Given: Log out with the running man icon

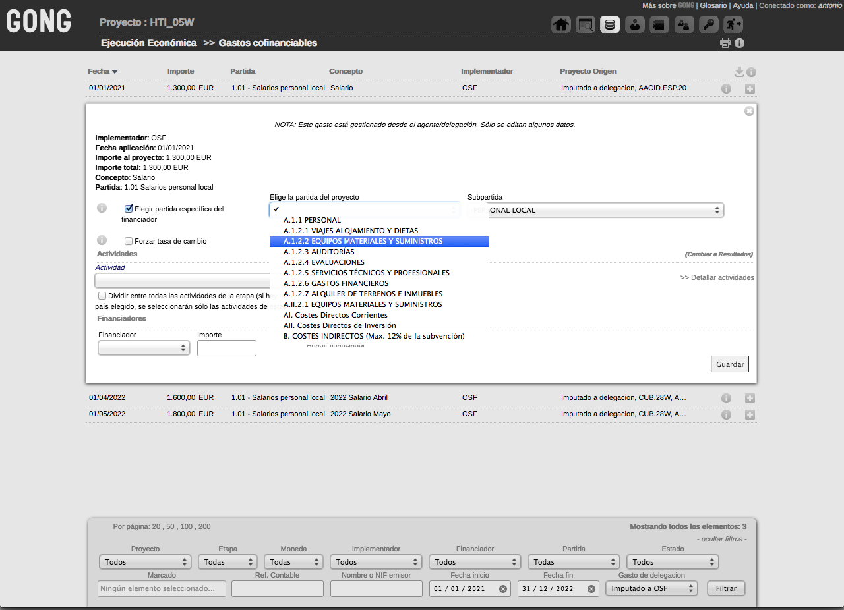Looking at the screenshot, I should (733, 25).
